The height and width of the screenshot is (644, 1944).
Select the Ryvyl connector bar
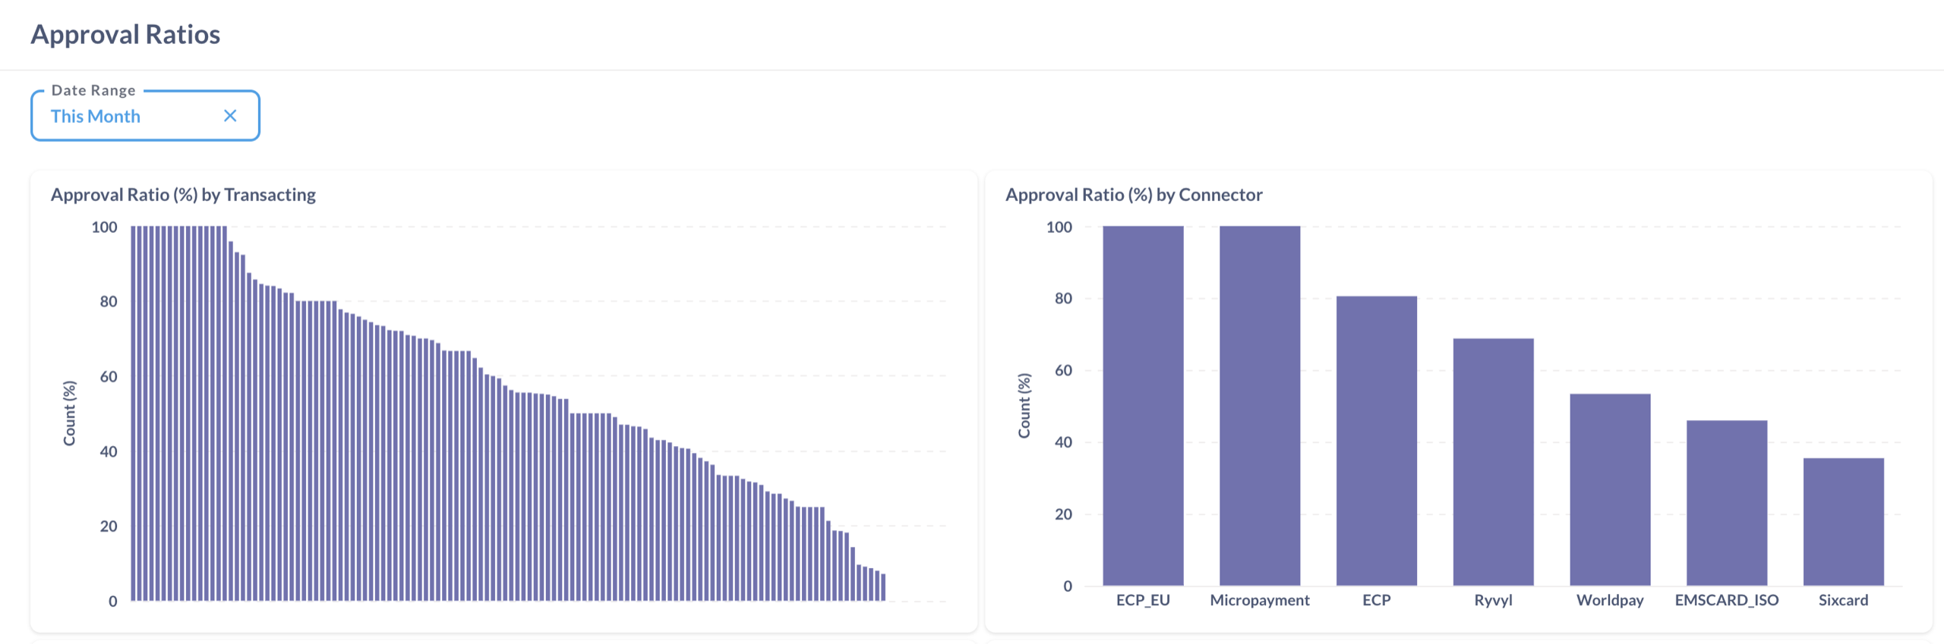pos(1493,461)
